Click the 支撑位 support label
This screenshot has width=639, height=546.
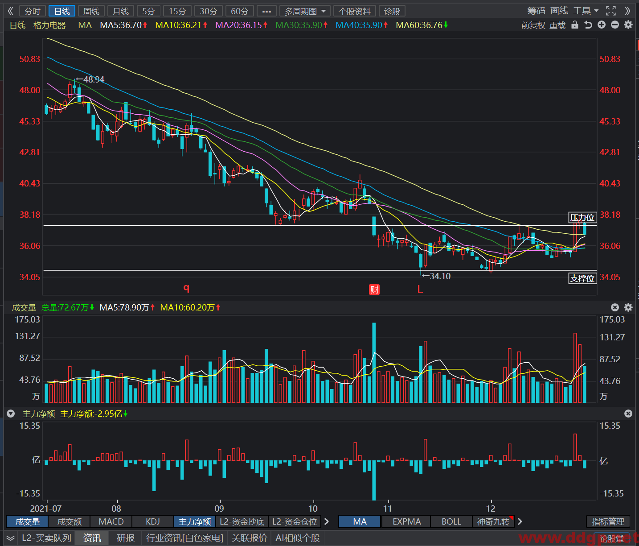coord(582,278)
